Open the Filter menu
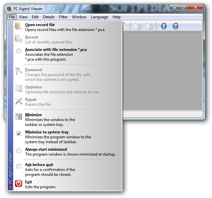Viewport: 212px width, 198px height. click(63, 17)
